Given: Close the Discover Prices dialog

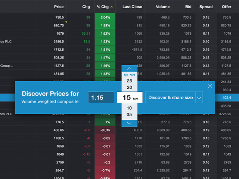Looking at the screenshot, I should [x=210, y=86].
